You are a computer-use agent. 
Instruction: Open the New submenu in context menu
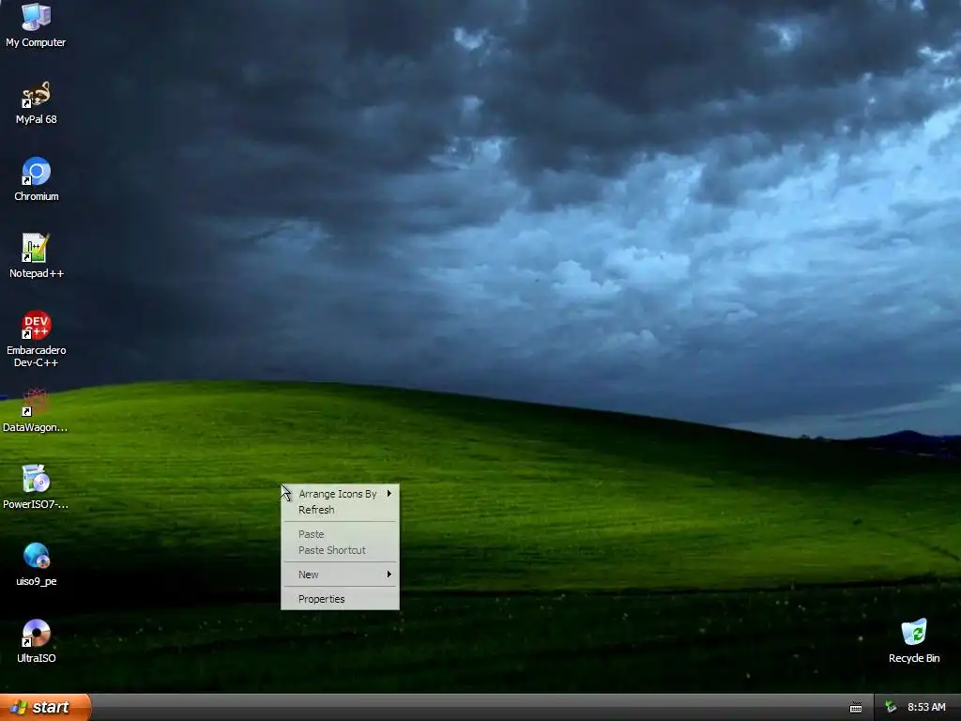340,575
